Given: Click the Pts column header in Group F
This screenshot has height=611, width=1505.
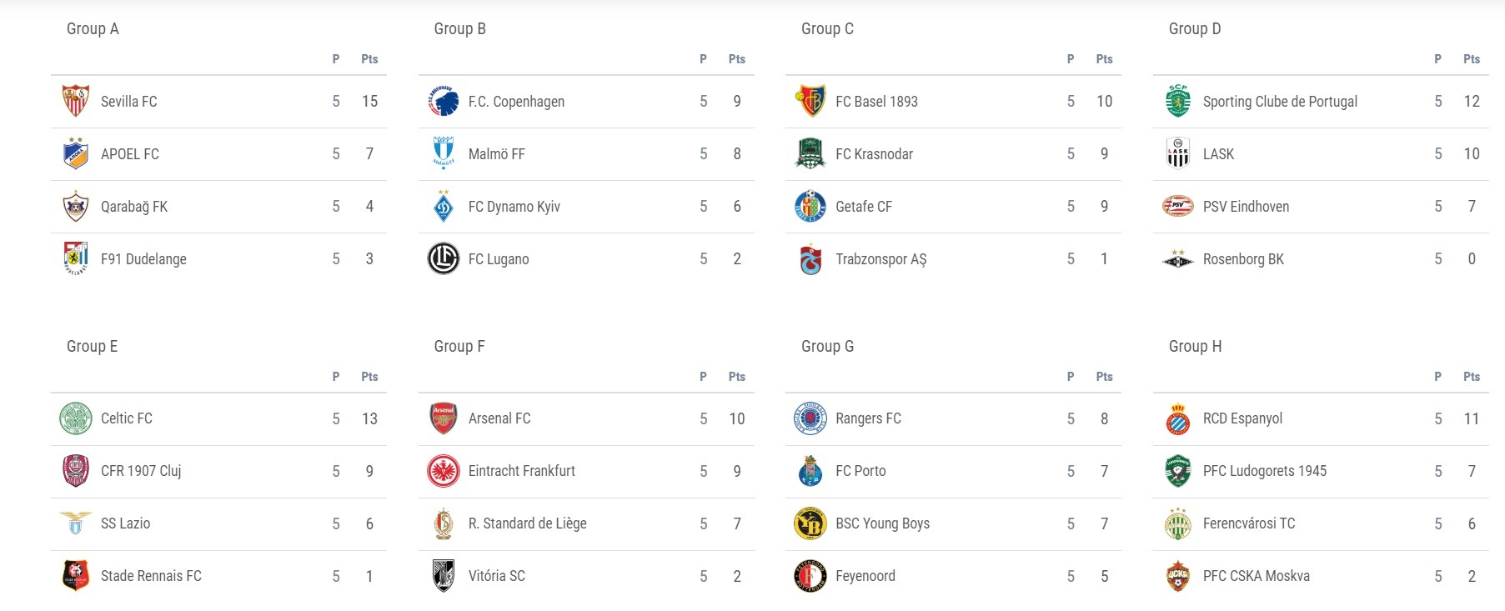Looking at the screenshot, I should [x=737, y=377].
